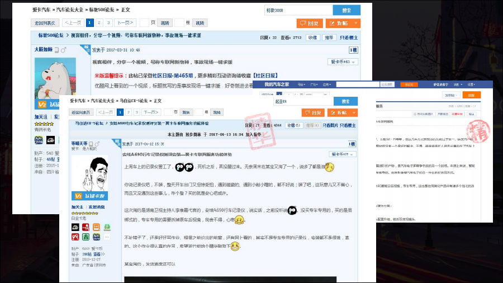Click the 我的汽车之家 logo in blue bar

[x=277, y=84]
